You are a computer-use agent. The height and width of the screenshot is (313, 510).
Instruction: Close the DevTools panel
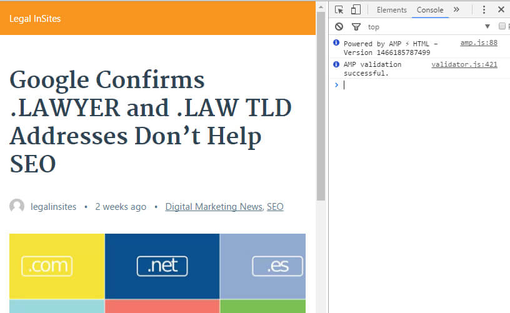501,9
